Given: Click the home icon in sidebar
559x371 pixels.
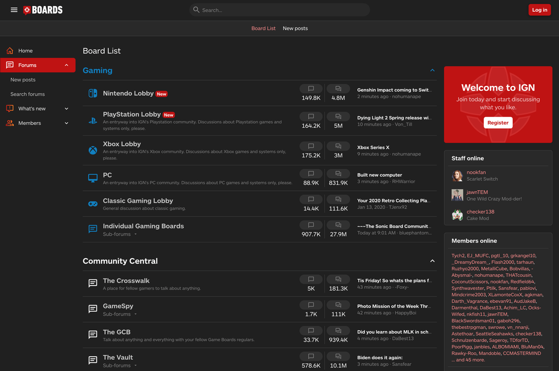Looking at the screenshot, I should tap(10, 51).
